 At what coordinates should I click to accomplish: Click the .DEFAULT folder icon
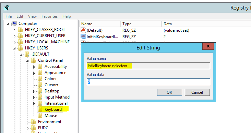(27, 54)
